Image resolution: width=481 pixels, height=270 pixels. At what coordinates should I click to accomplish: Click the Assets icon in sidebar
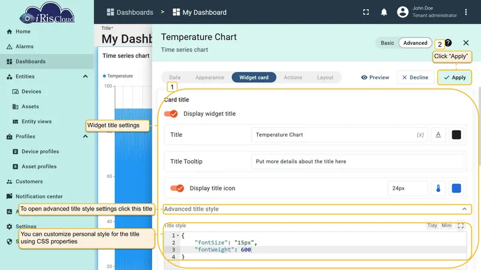16,107
